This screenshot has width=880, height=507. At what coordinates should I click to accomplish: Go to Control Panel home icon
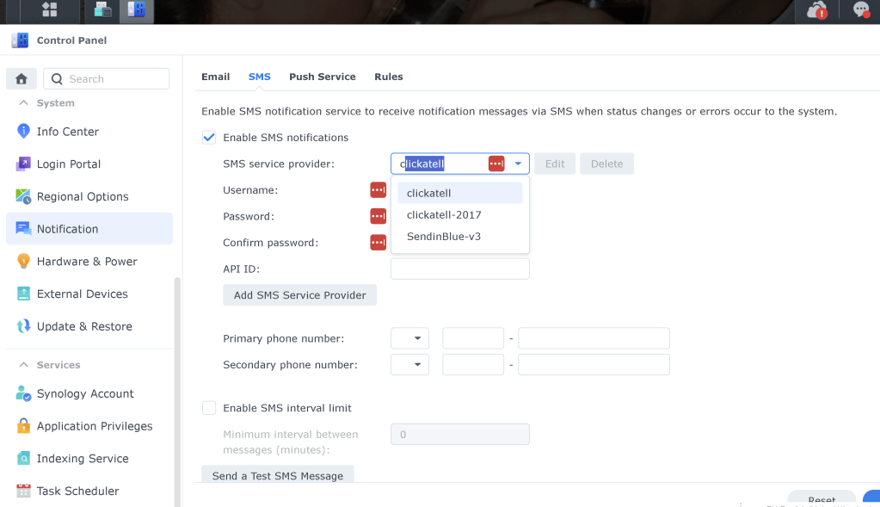pyautogui.click(x=22, y=78)
